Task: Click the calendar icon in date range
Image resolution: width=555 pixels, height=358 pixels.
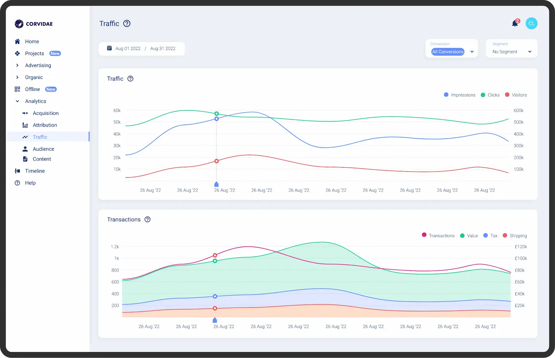Action: pyautogui.click(x=109, y=48)
